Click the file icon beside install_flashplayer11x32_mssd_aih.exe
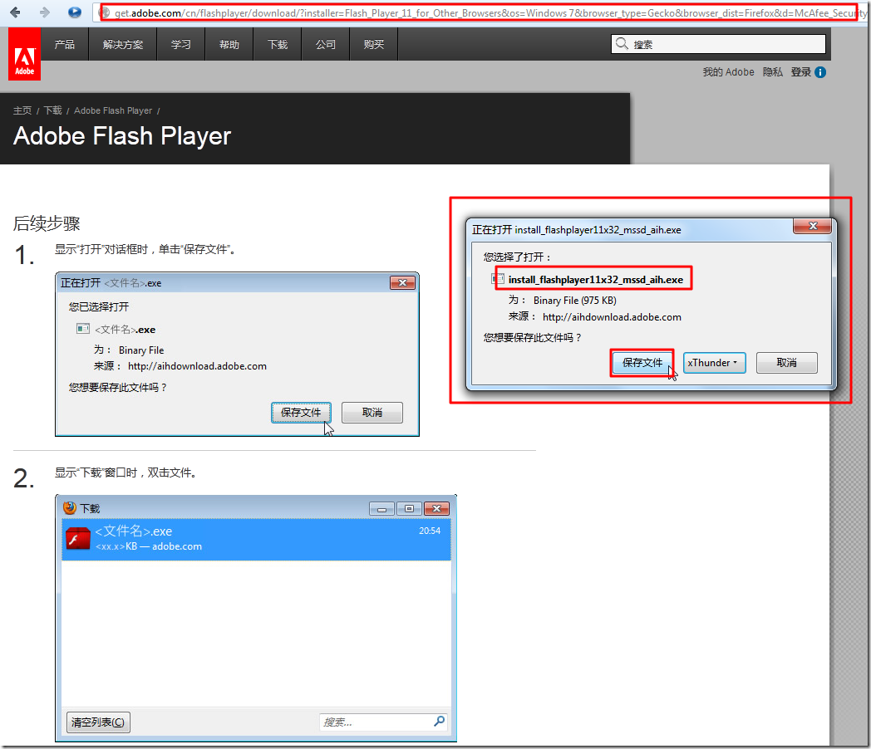This screenshot has height=749, width=871. click(x=497, y=279)
